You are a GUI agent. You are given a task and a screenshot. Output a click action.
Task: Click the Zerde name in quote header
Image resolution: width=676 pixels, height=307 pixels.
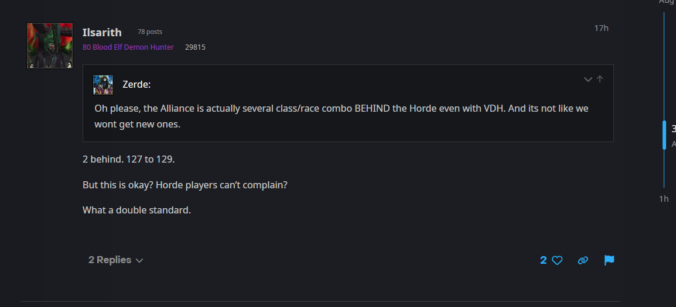tap(136, 85)
